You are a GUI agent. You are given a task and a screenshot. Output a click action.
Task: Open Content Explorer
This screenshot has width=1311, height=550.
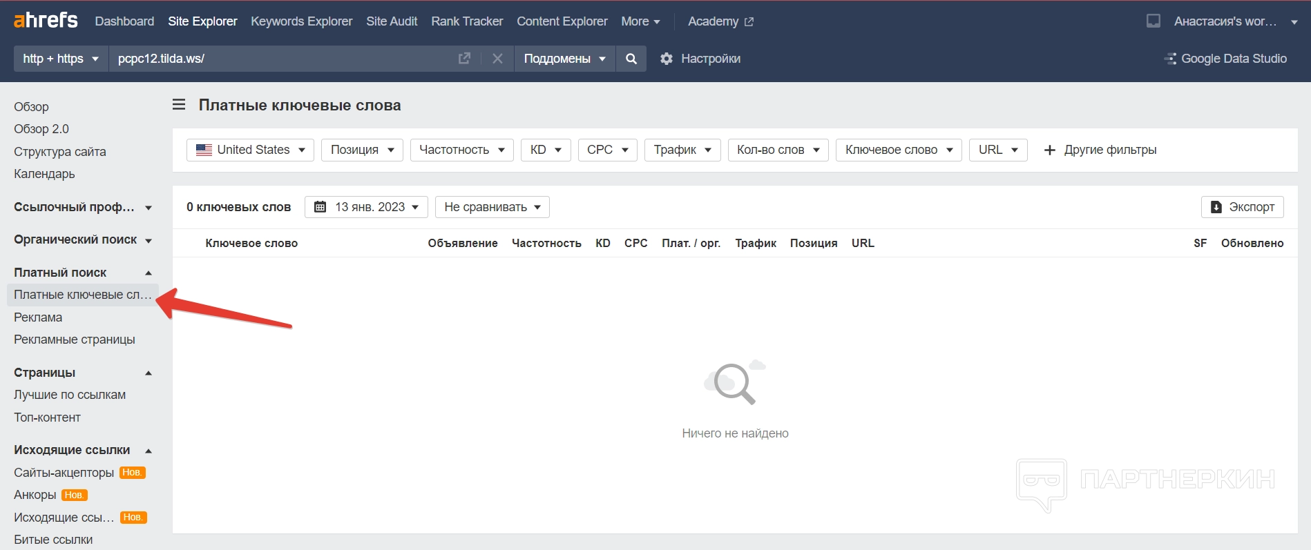point(562,21)
